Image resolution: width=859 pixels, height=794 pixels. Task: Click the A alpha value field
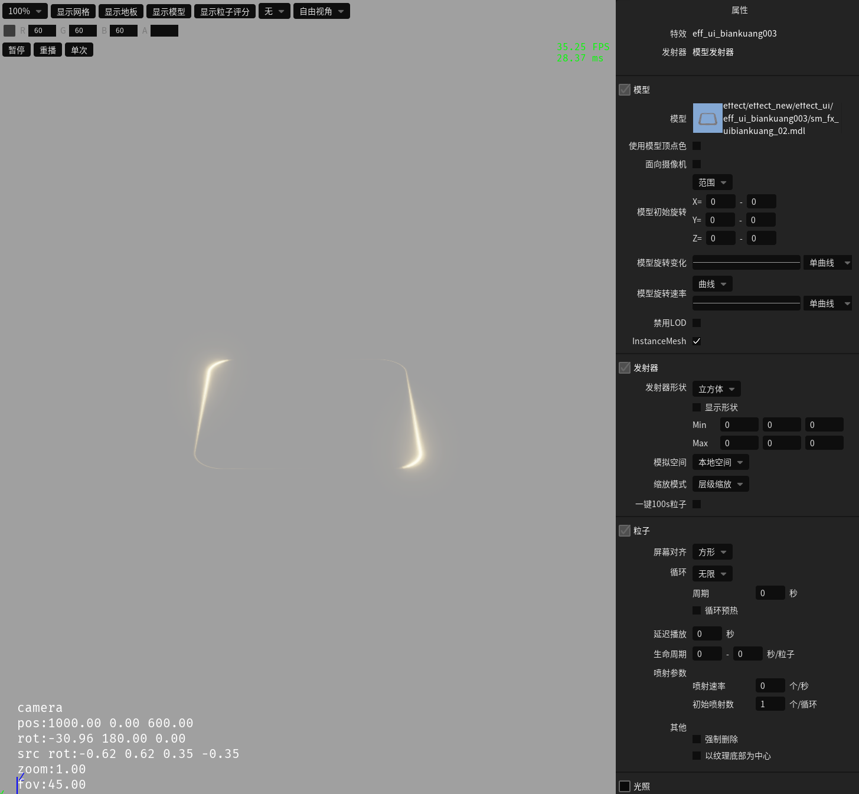pyautogui.click(x=164, y=31)
